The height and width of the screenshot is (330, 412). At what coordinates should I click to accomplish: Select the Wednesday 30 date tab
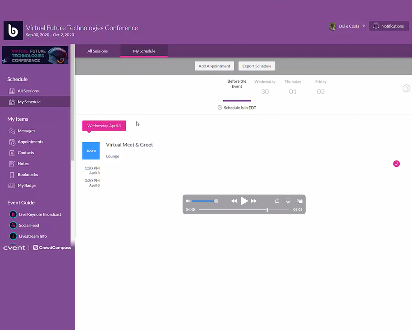point(265,87)
